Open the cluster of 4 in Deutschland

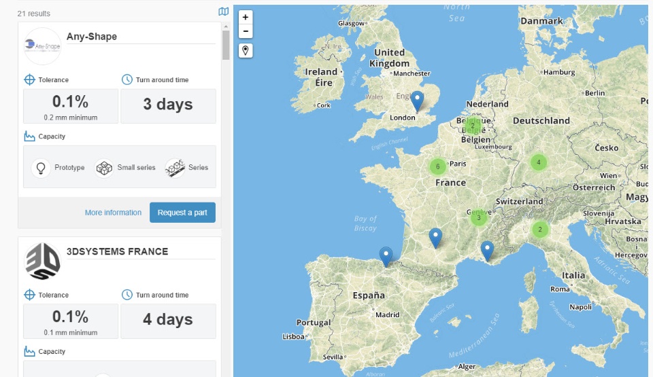tap(539, 162)
